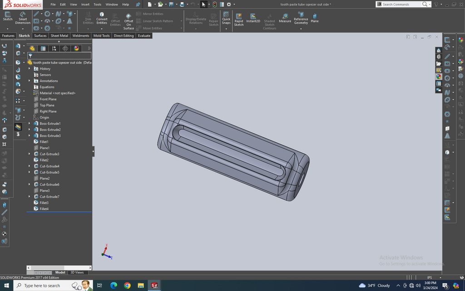Select the Smart Dimension tool

(x=23, y=18)
